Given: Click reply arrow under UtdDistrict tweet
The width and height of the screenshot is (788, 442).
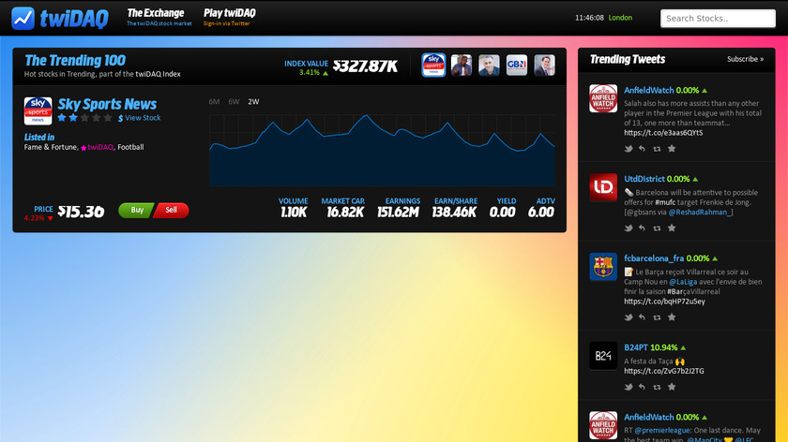Looking at the screenshot, I should pyautogui.click(x=643, y=228).
